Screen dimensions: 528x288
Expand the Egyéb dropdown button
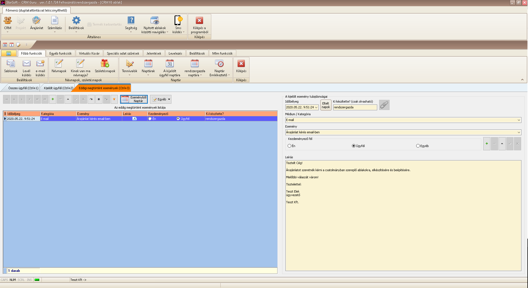coord(169,99)
